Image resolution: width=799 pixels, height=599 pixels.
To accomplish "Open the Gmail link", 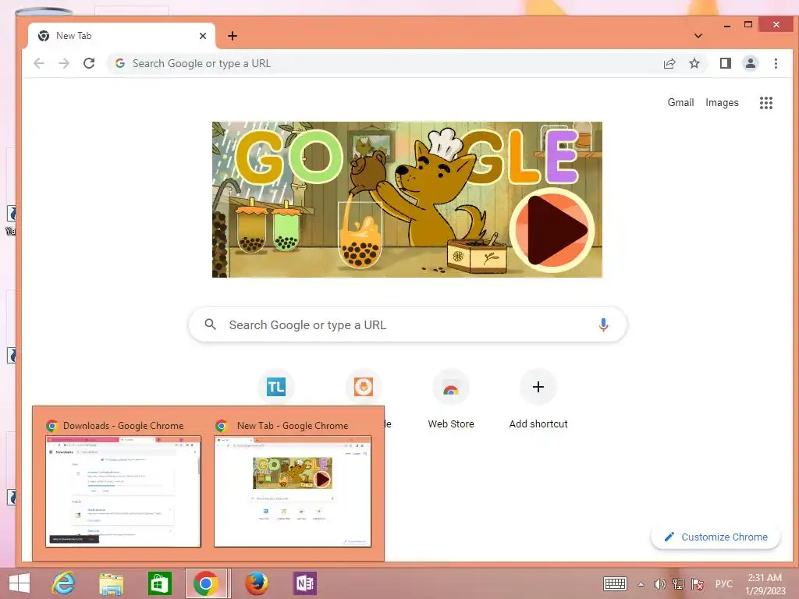I will (680, 102).
